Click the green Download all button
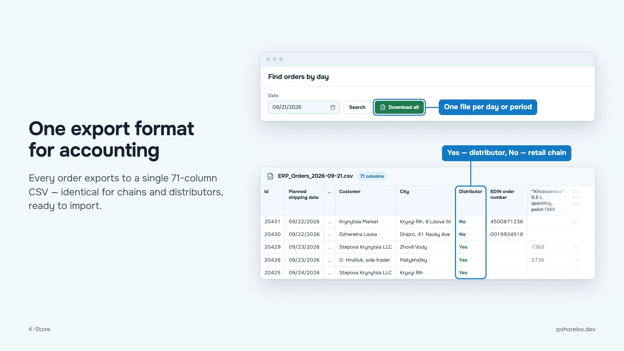 (x=399, y=107)
